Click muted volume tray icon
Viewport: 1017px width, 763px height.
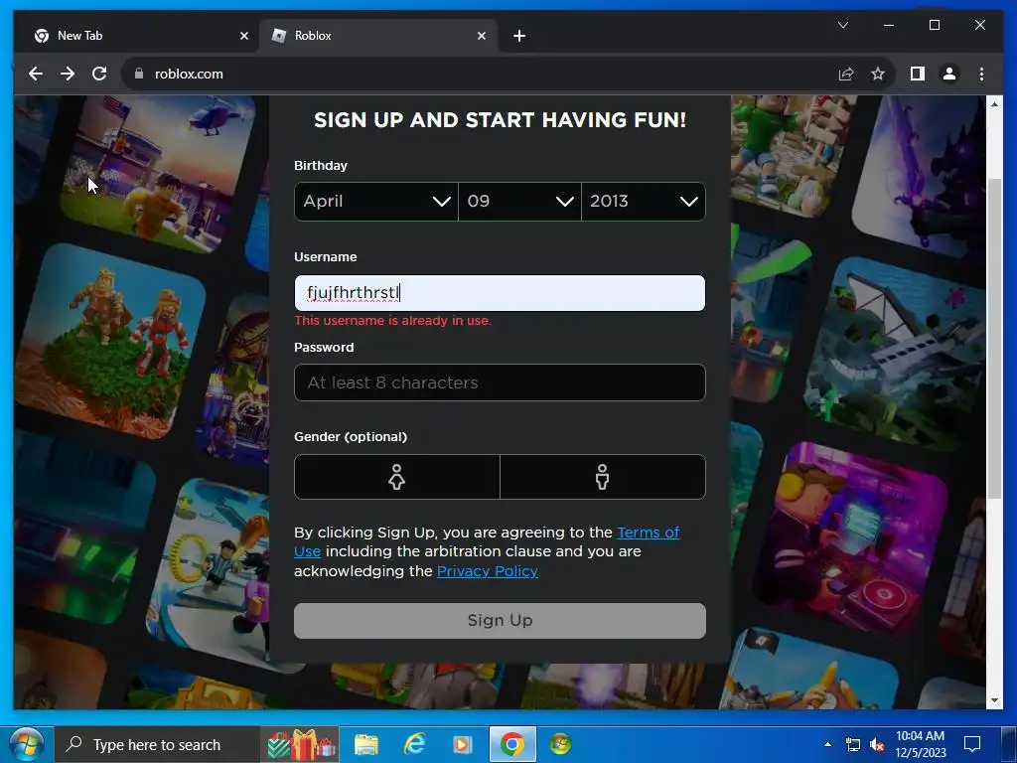[x=878, y=745]
